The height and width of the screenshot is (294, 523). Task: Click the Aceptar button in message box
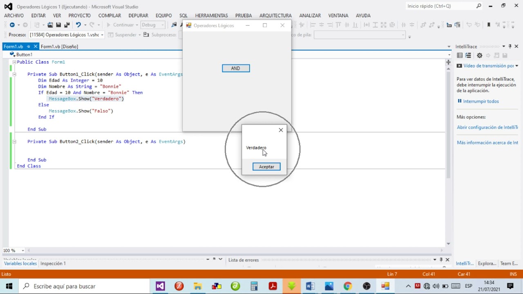pos(266,167)
